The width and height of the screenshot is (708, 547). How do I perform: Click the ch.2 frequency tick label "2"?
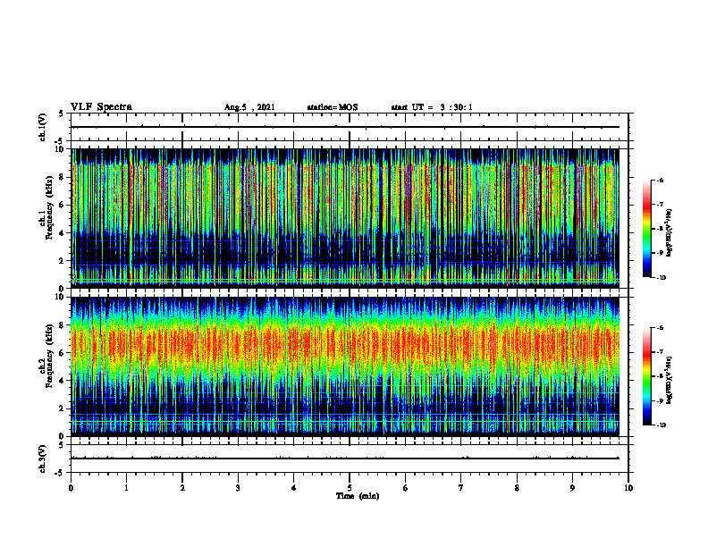click(x=63, y=408)
